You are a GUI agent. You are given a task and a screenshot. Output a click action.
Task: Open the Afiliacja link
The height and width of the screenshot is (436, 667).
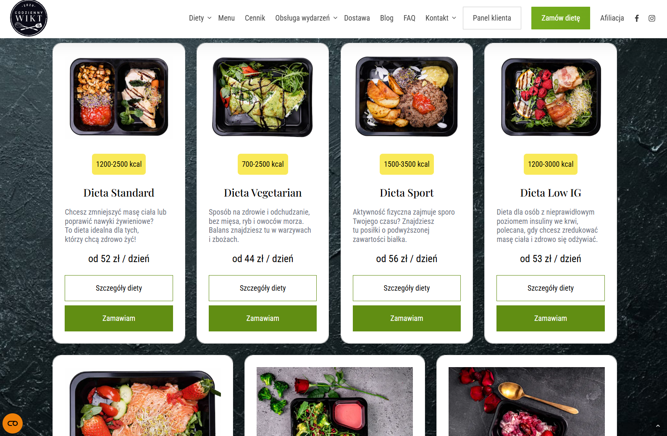click(x=612, y=18)
